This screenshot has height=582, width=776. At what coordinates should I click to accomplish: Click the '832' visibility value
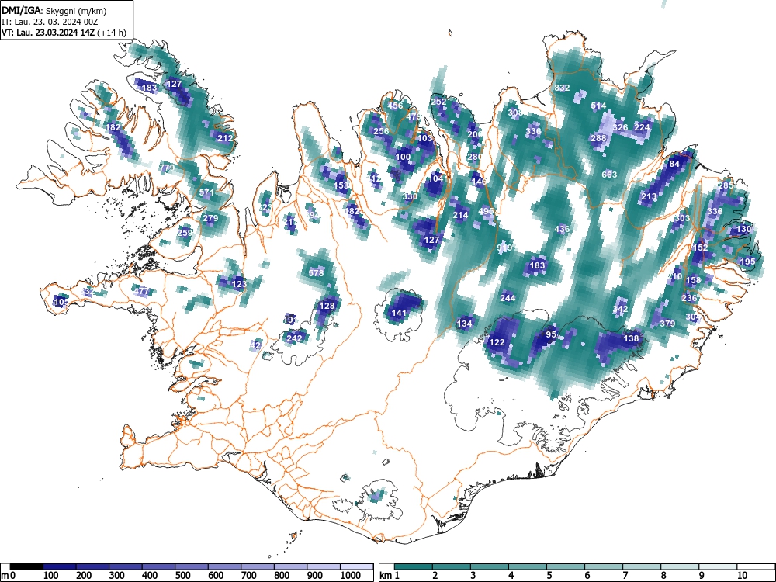[562, 88]
